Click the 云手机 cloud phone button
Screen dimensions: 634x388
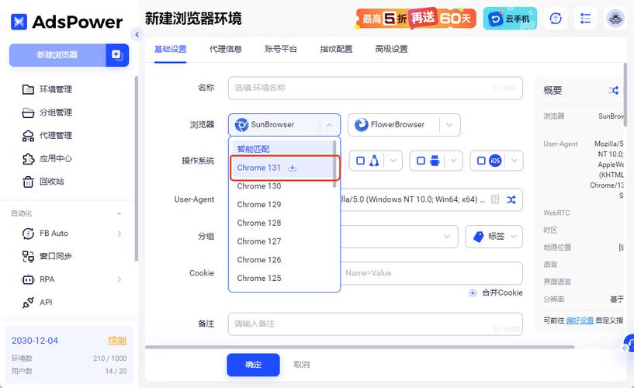coord(510,19)
